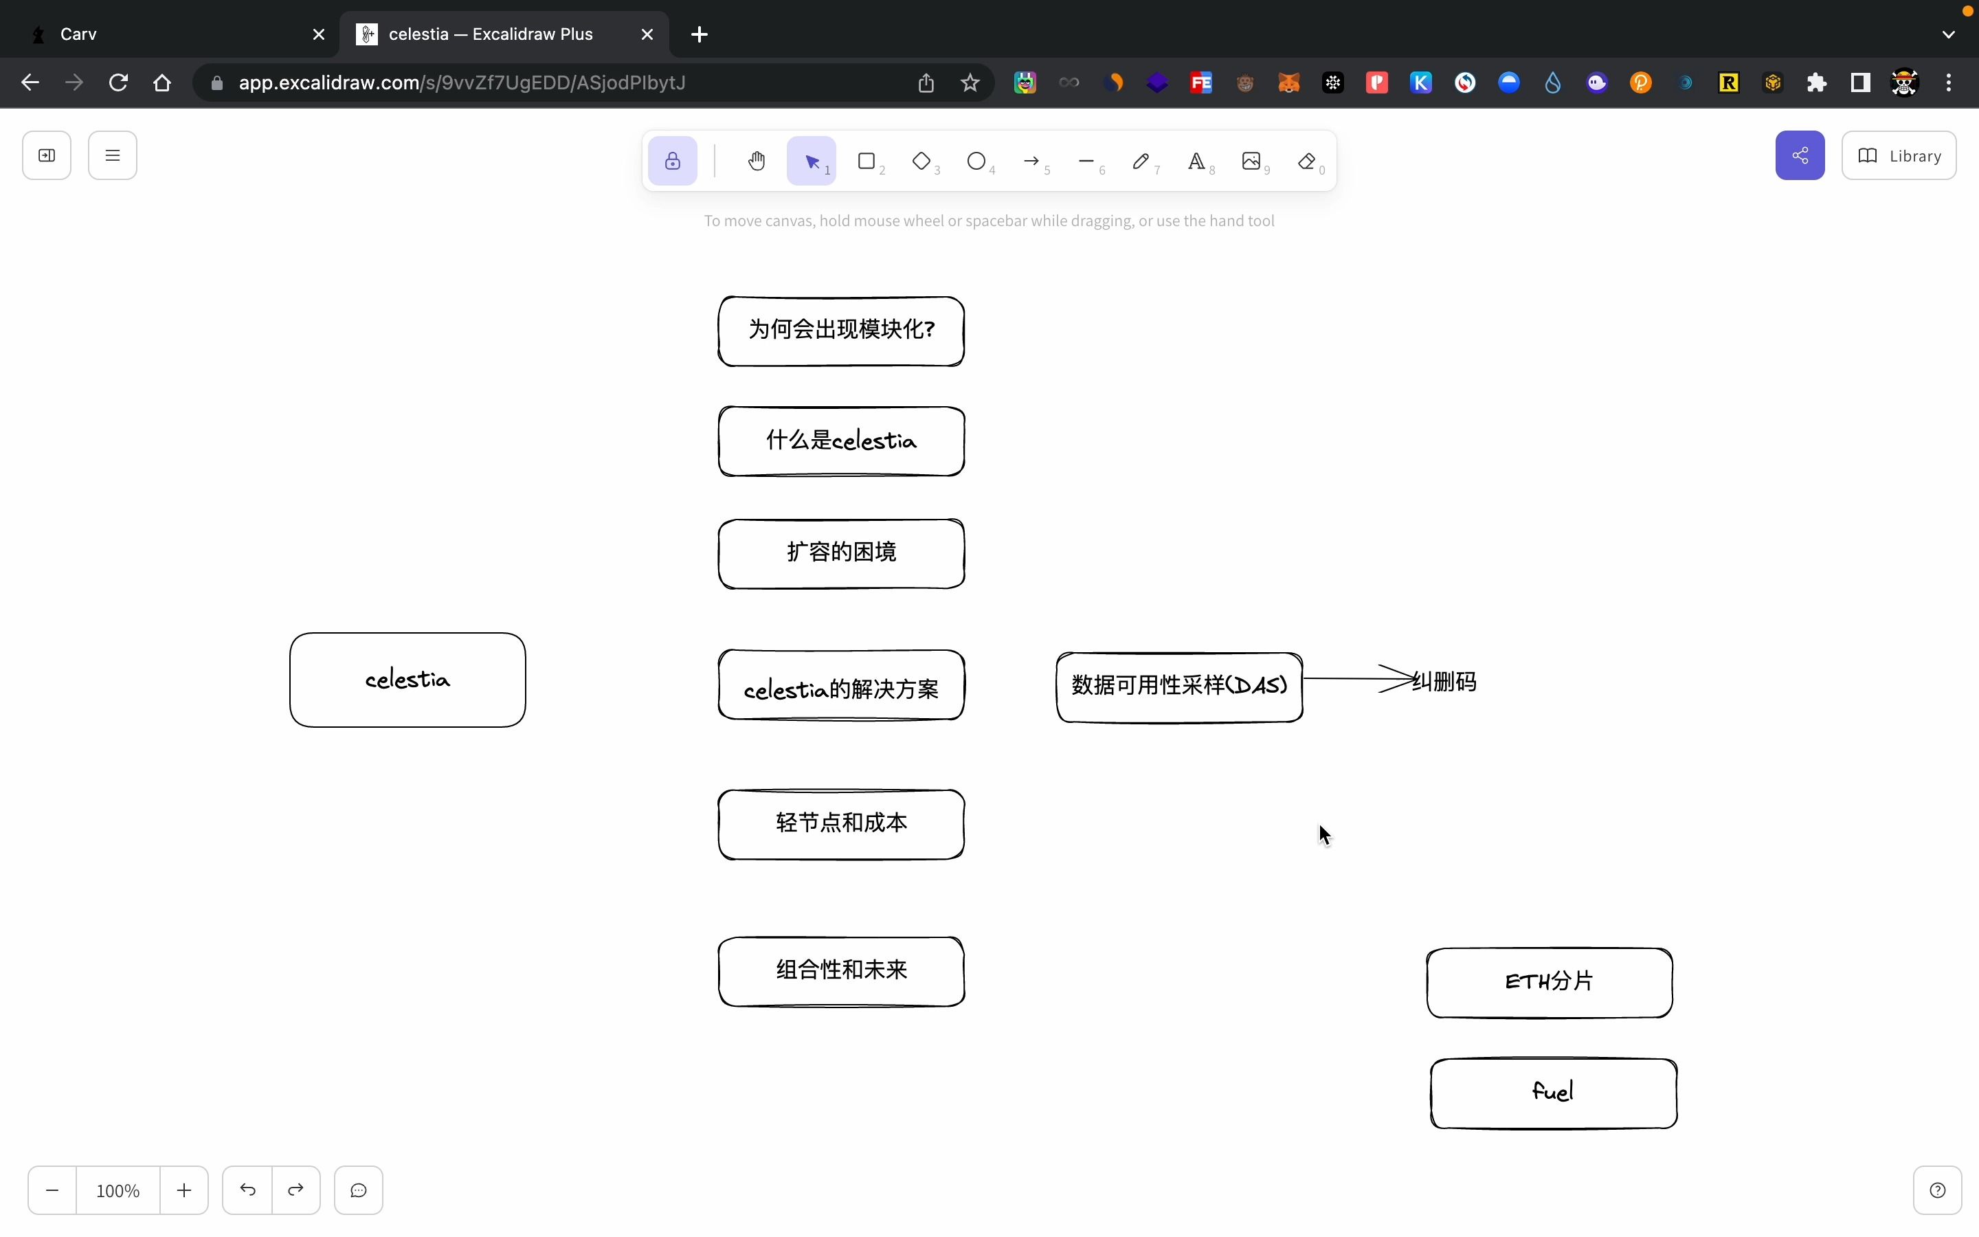Select the 扩容的困境 box
This screenshot has height=1237, width=1979.
coord(842,554)
